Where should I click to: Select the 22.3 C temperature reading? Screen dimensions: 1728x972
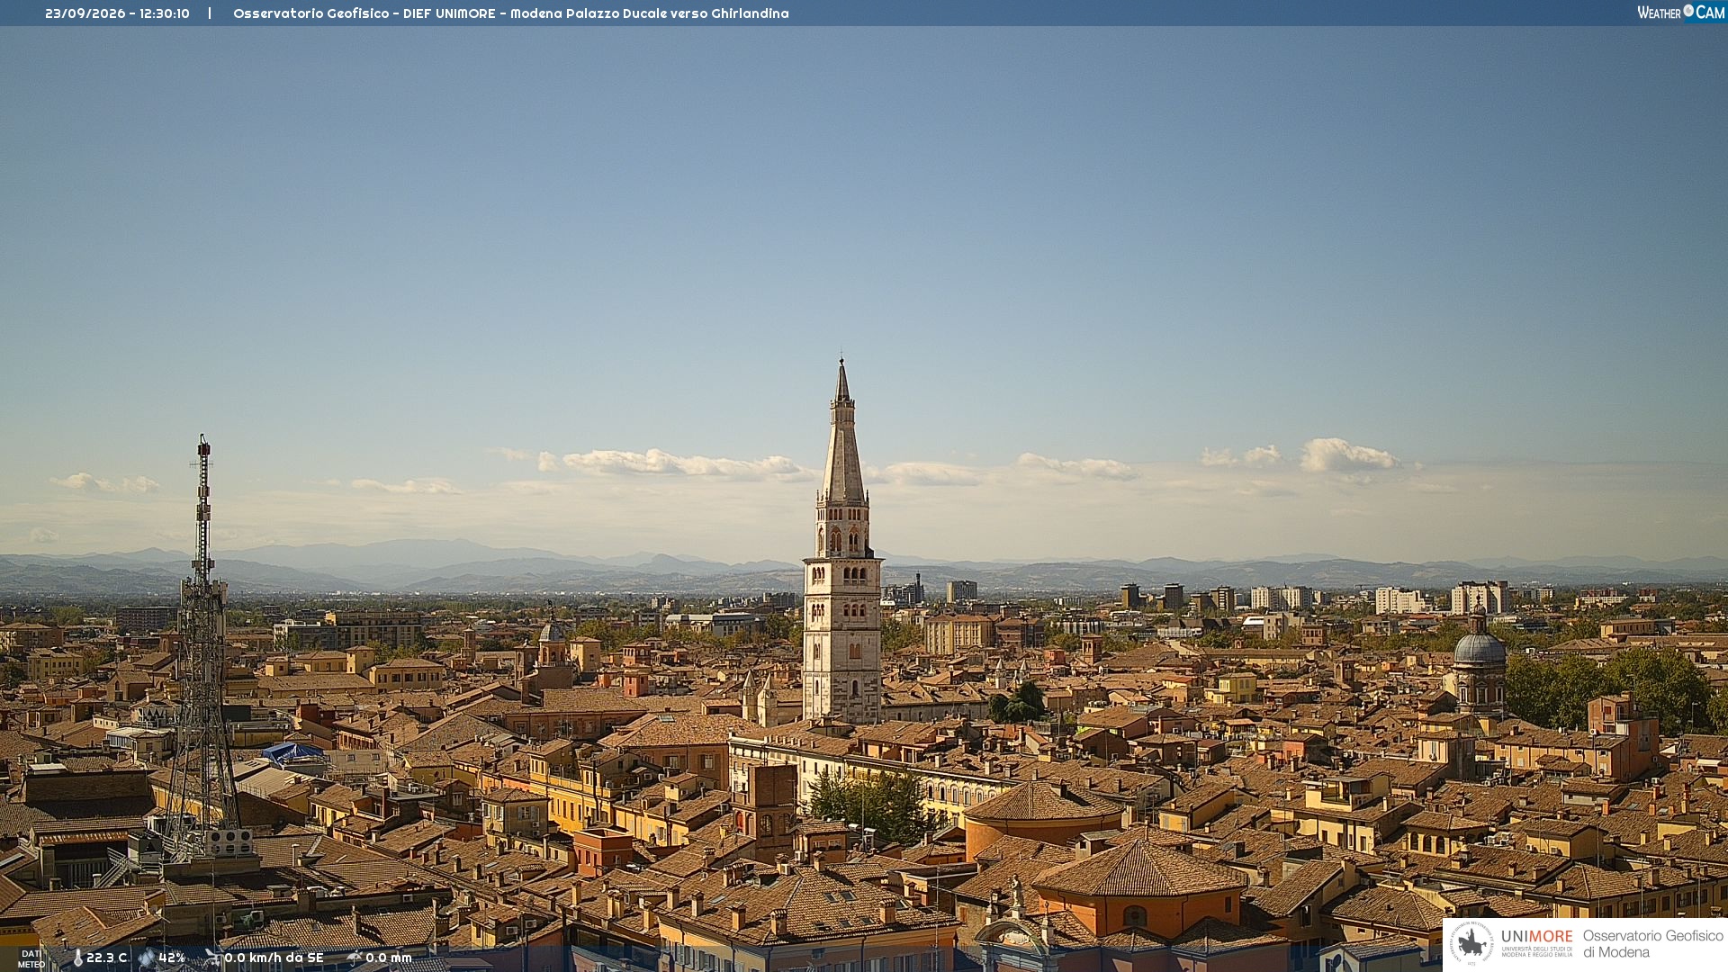[106, 958]
